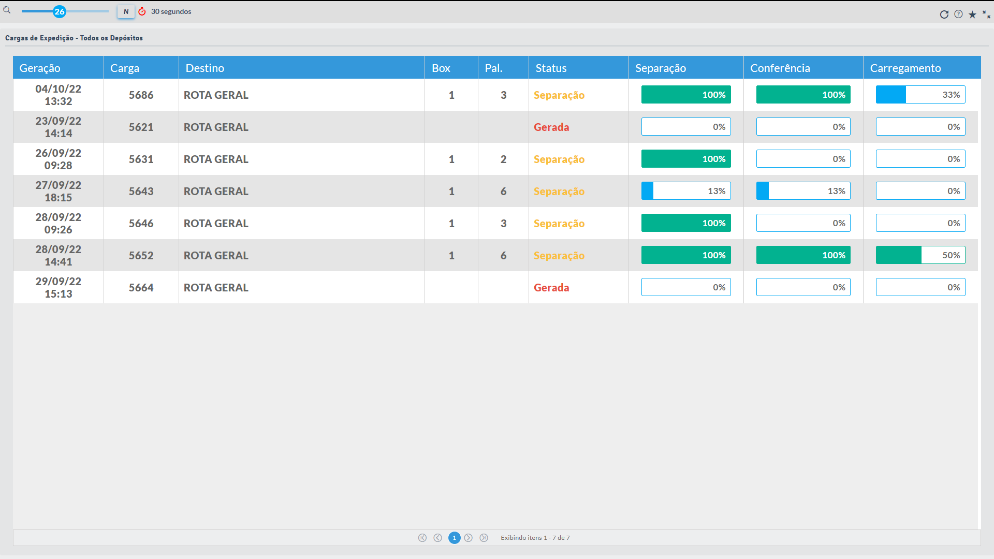Click the zoom slider handle showing 26
This screenshot has height=559, width=994.
point(60,11)
